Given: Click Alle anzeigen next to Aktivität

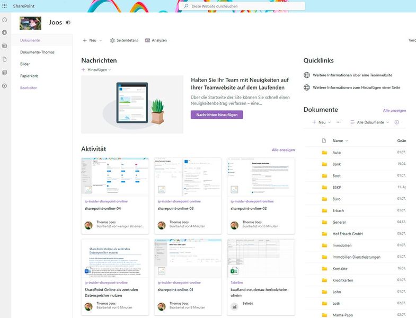Looking at the screenshot, I should (284, 150).
